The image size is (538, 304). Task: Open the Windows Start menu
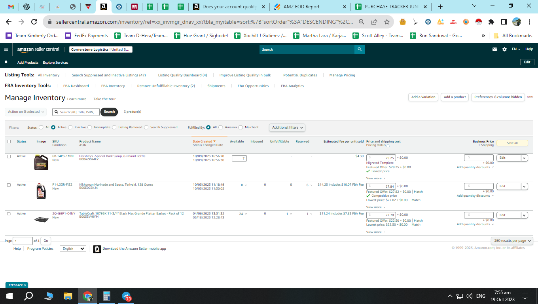(x=9, y=296)
